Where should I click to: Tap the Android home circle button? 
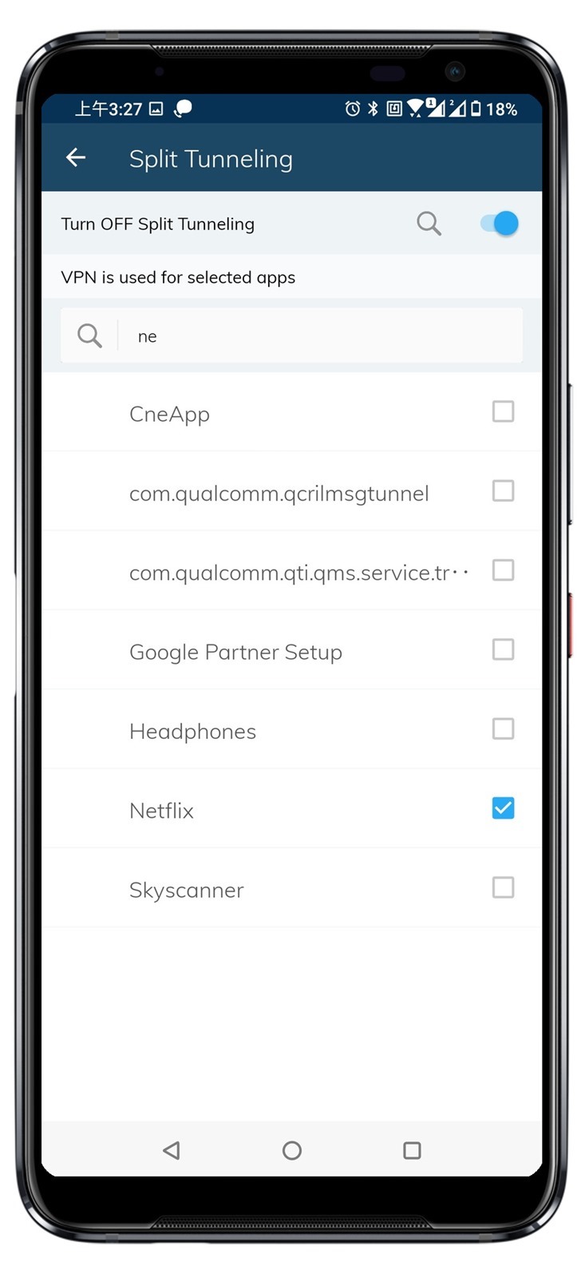point(292,1150)
